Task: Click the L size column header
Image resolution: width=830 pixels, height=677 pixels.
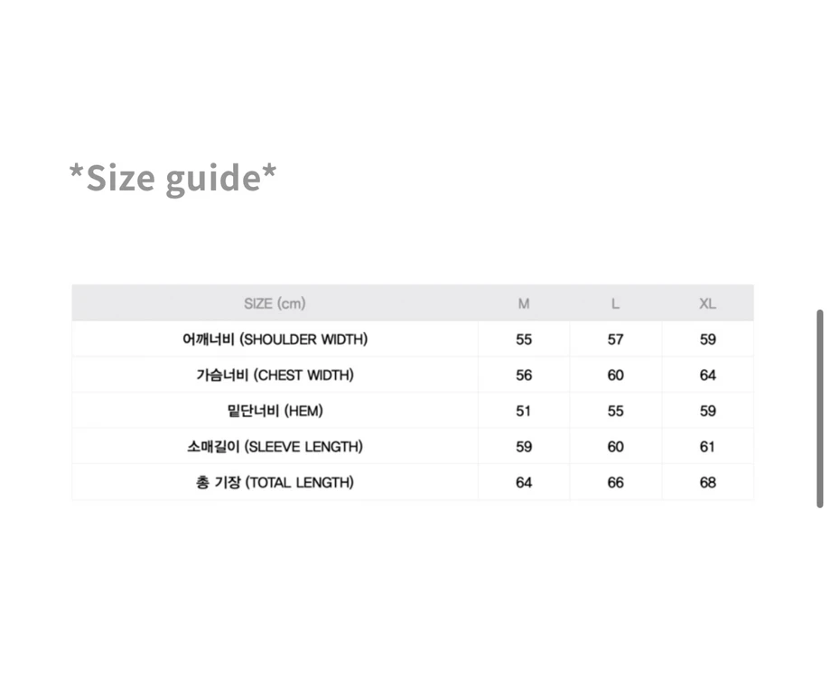Action: point(615,303)
